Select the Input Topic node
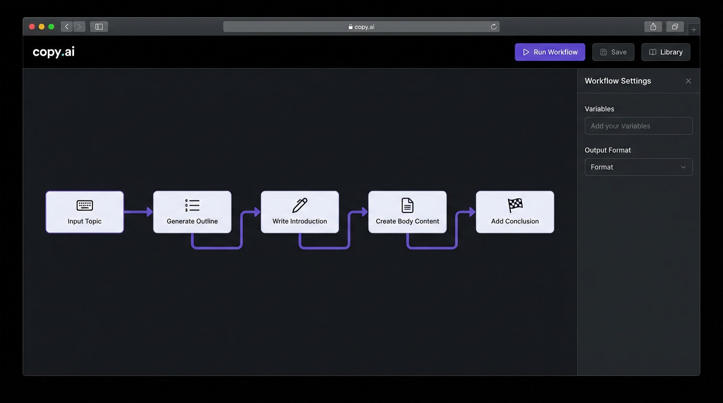 pos(84,211)
